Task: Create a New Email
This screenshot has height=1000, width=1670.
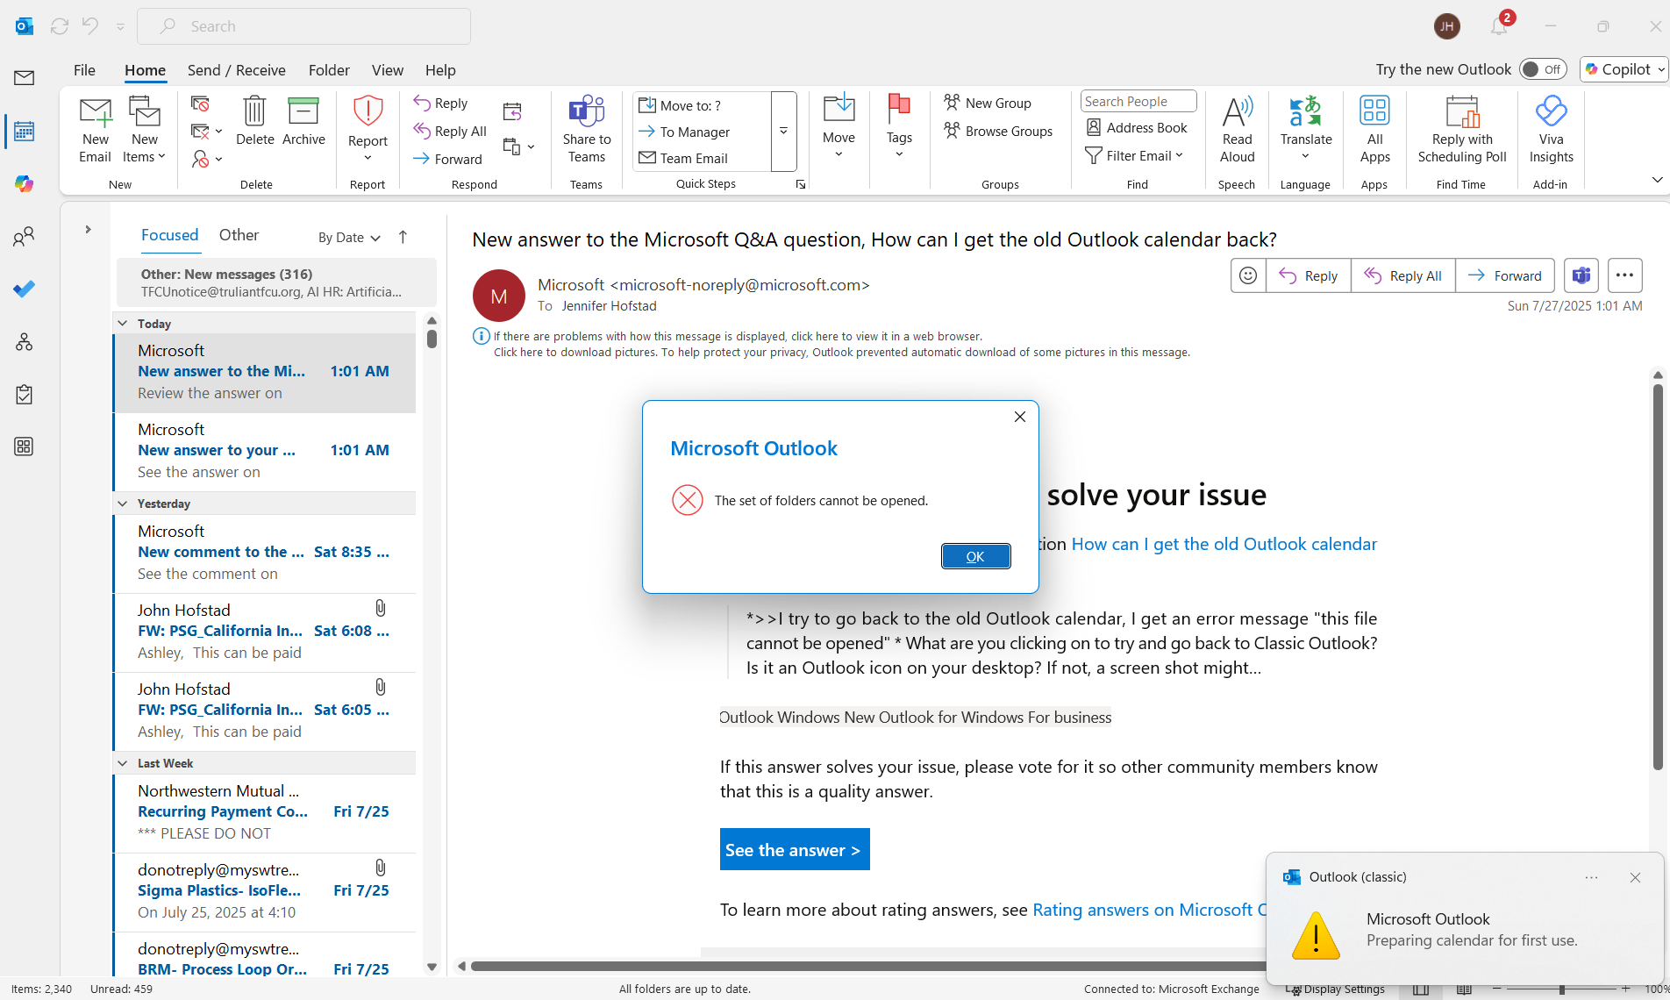Action: tap(96, 130)
